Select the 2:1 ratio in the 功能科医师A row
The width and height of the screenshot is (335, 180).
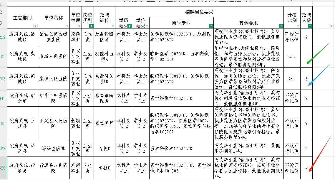[x=292, y=56]
